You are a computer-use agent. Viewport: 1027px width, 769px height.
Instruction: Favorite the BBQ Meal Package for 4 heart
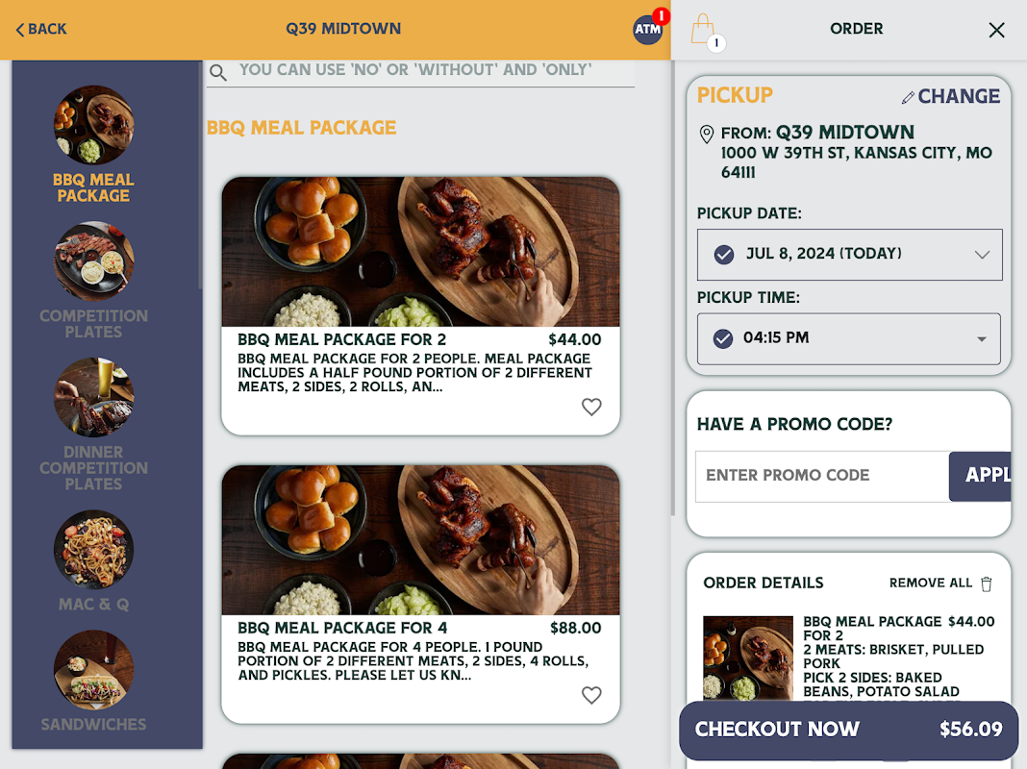591,695
